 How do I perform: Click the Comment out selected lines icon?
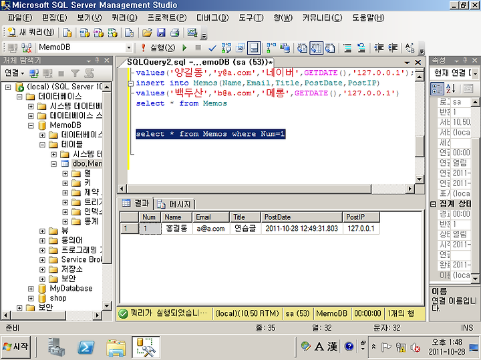pyautogui.click(x=347, y=48)
